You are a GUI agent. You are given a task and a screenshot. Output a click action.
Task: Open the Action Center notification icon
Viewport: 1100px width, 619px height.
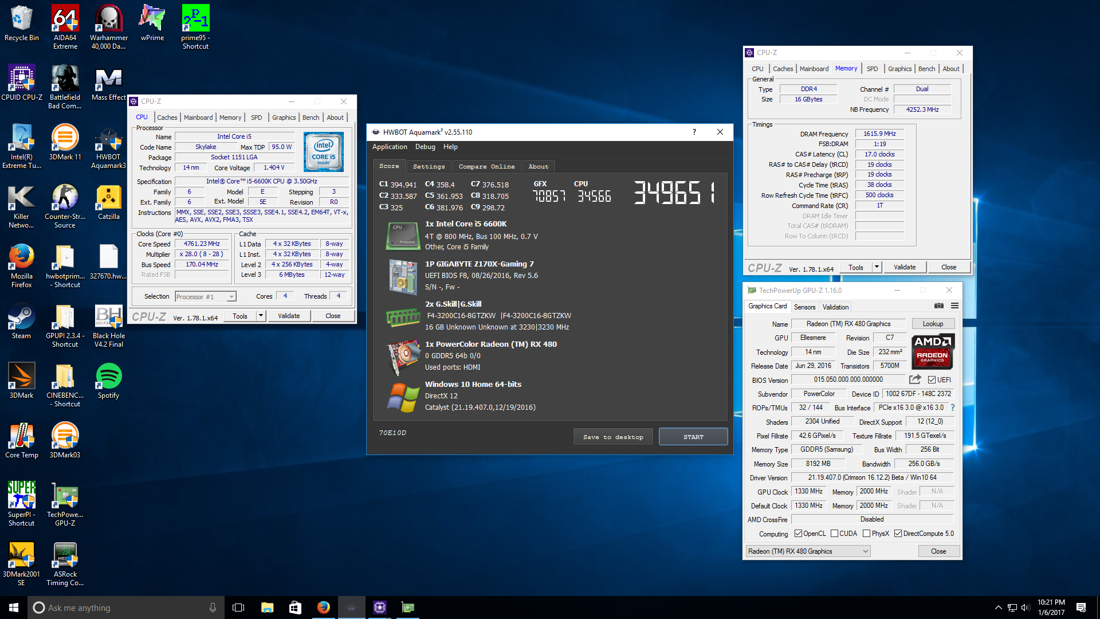pos(1081,608)
